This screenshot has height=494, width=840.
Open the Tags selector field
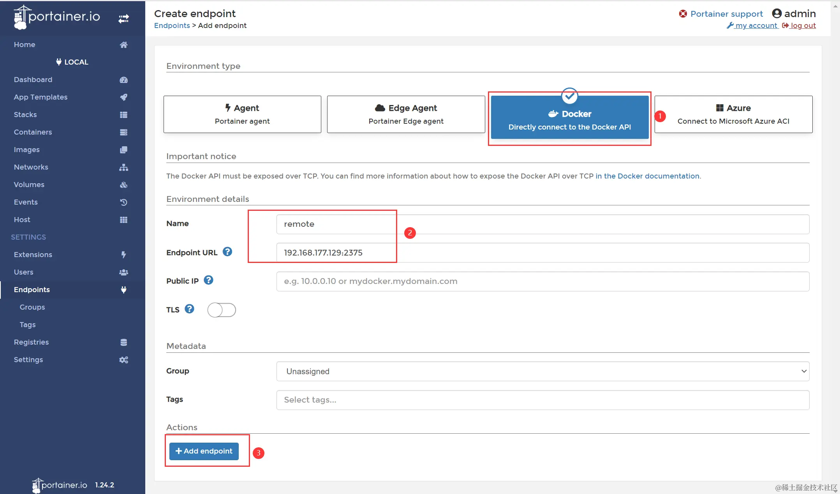(x=542, y=400)
